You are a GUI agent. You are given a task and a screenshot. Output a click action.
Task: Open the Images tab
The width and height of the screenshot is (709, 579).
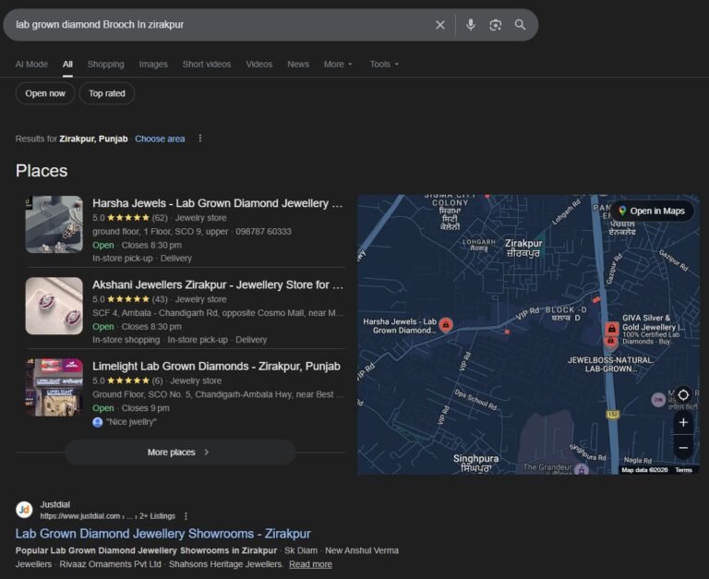pyautogui.click(x=153, y=65)
